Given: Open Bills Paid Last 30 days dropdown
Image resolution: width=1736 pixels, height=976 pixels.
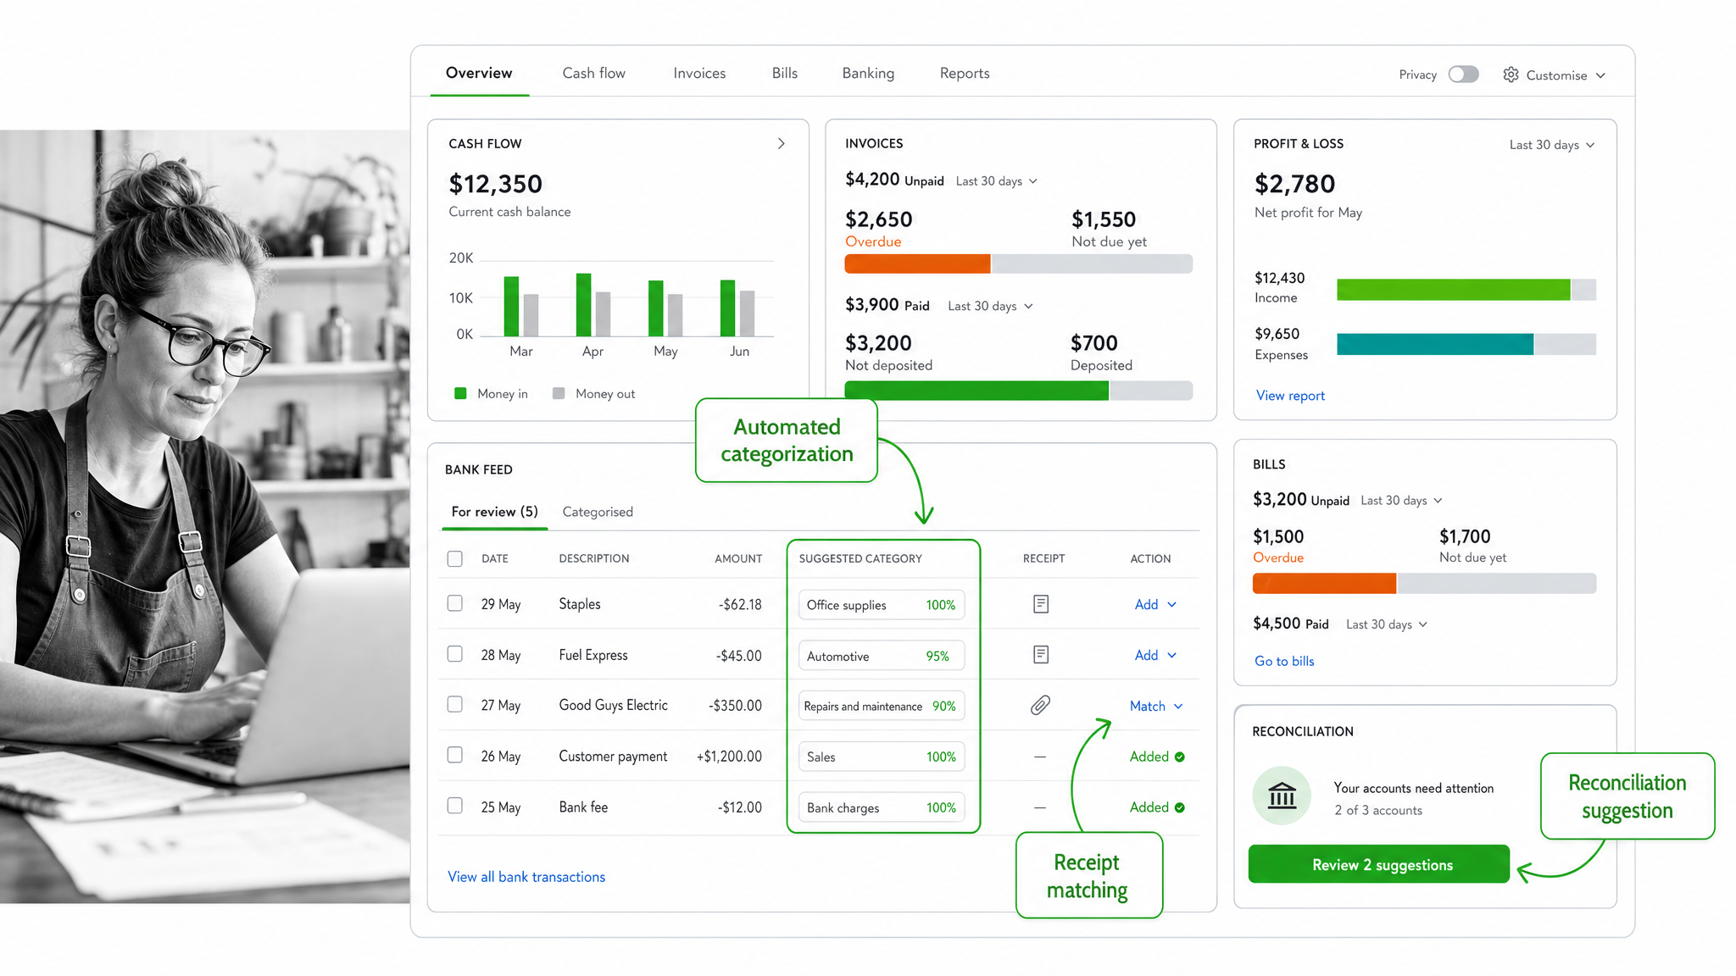Looking at the screenshot, I should 1387,624.
